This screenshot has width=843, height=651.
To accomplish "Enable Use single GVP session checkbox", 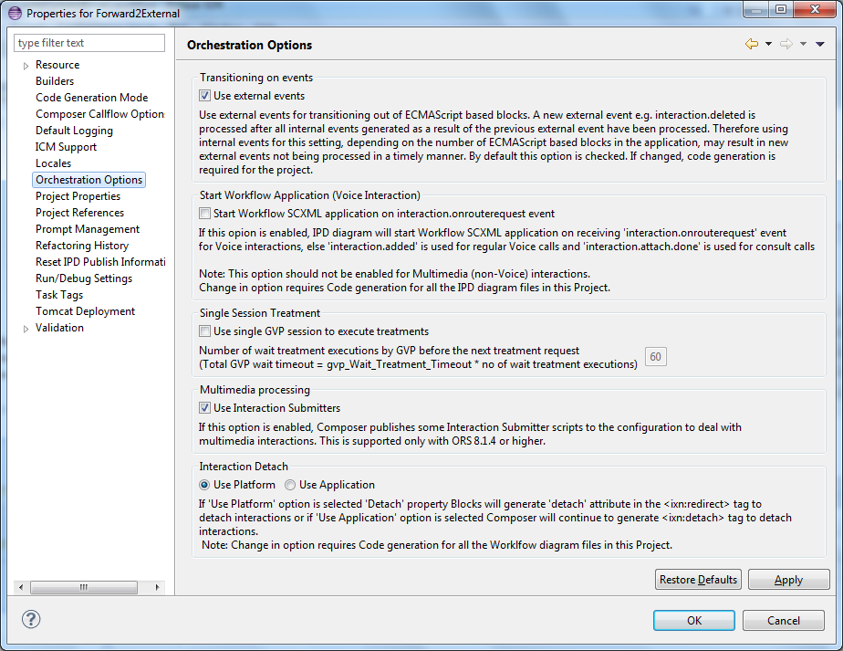I will [205, 331].
